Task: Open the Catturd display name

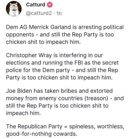Action: coord(36,5)
